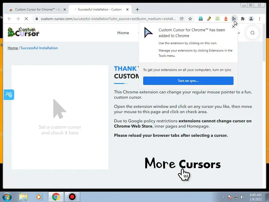Click Successful Installation breadcrumb
The width and height of the screenshot is (269, 202).
coord(39,48)
